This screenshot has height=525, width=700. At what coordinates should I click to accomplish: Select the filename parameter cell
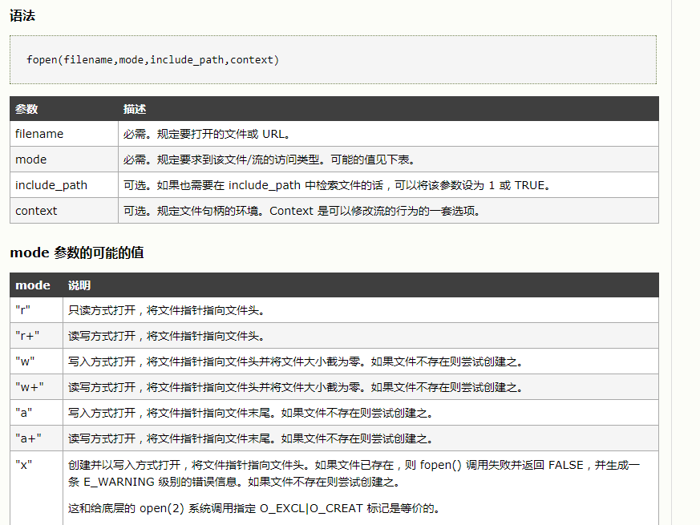(x=39, y=134)
